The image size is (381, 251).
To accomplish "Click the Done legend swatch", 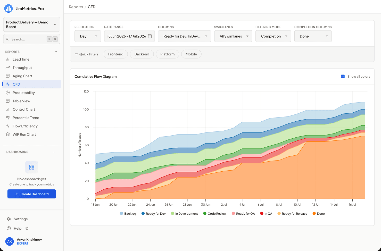I will pos(314,213).
